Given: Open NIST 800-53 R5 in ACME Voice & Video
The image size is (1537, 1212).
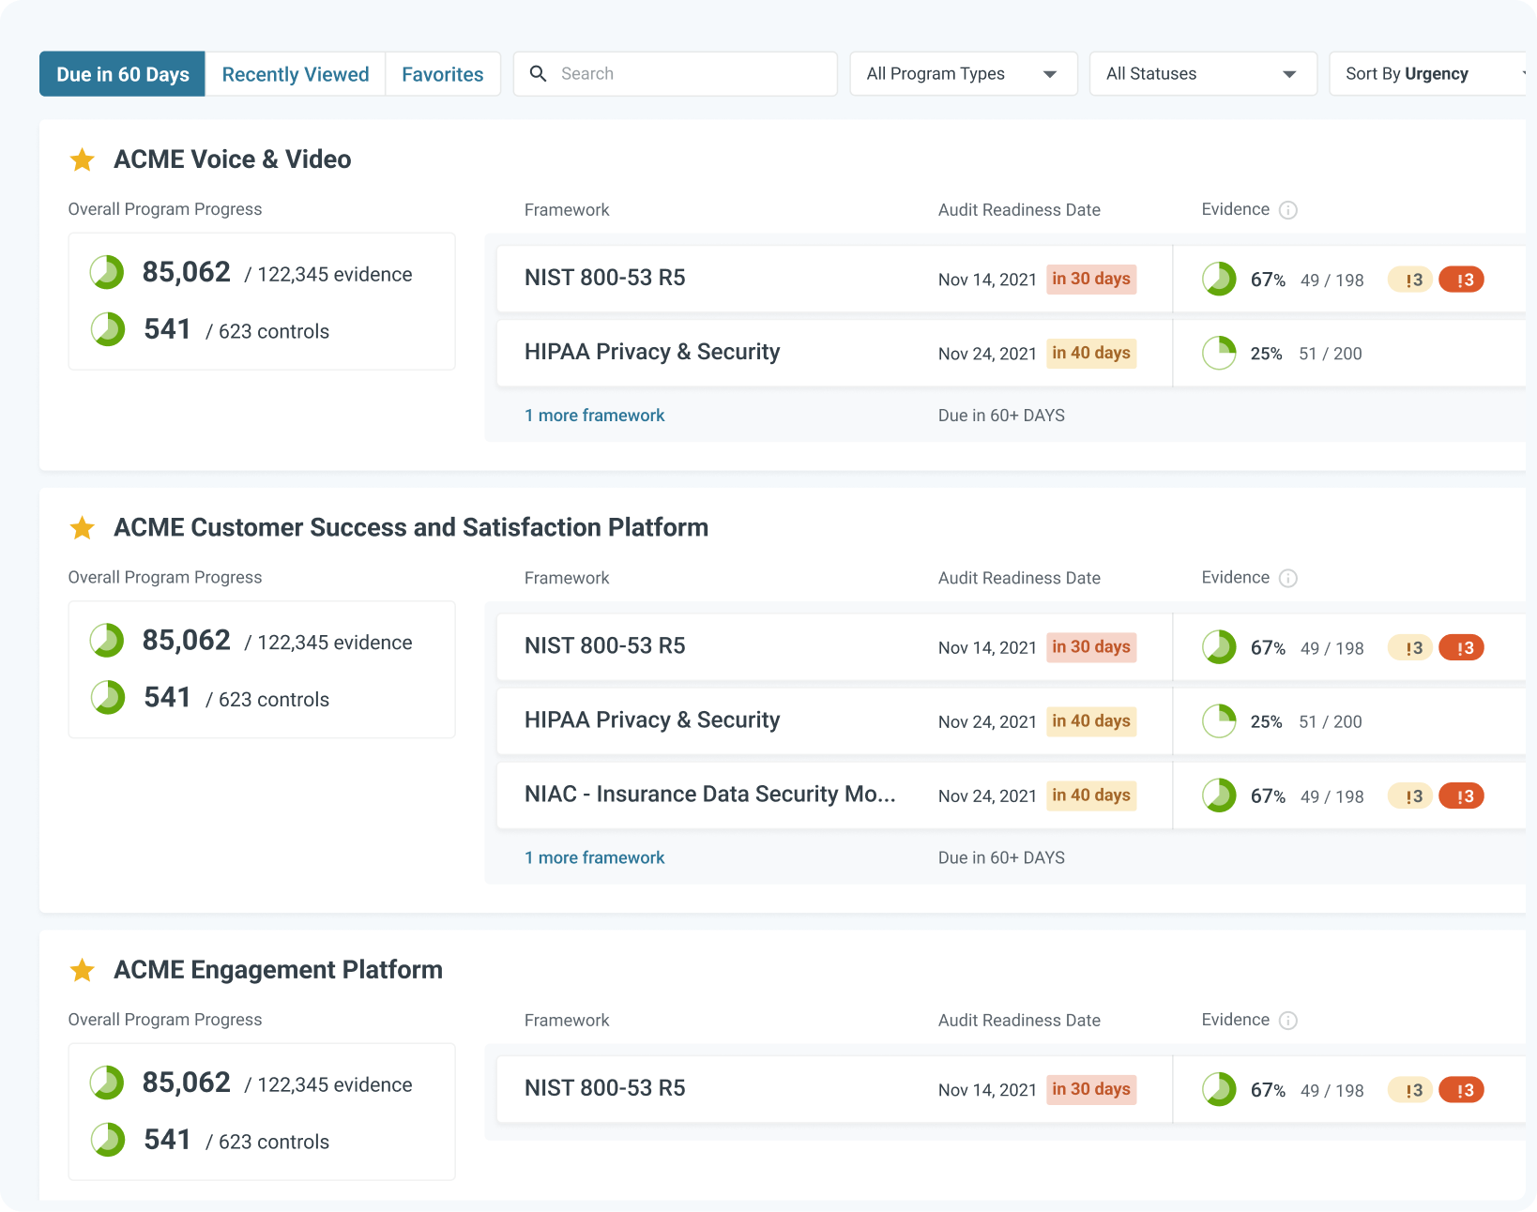Looking at the screenshot, I should point(605,278).
